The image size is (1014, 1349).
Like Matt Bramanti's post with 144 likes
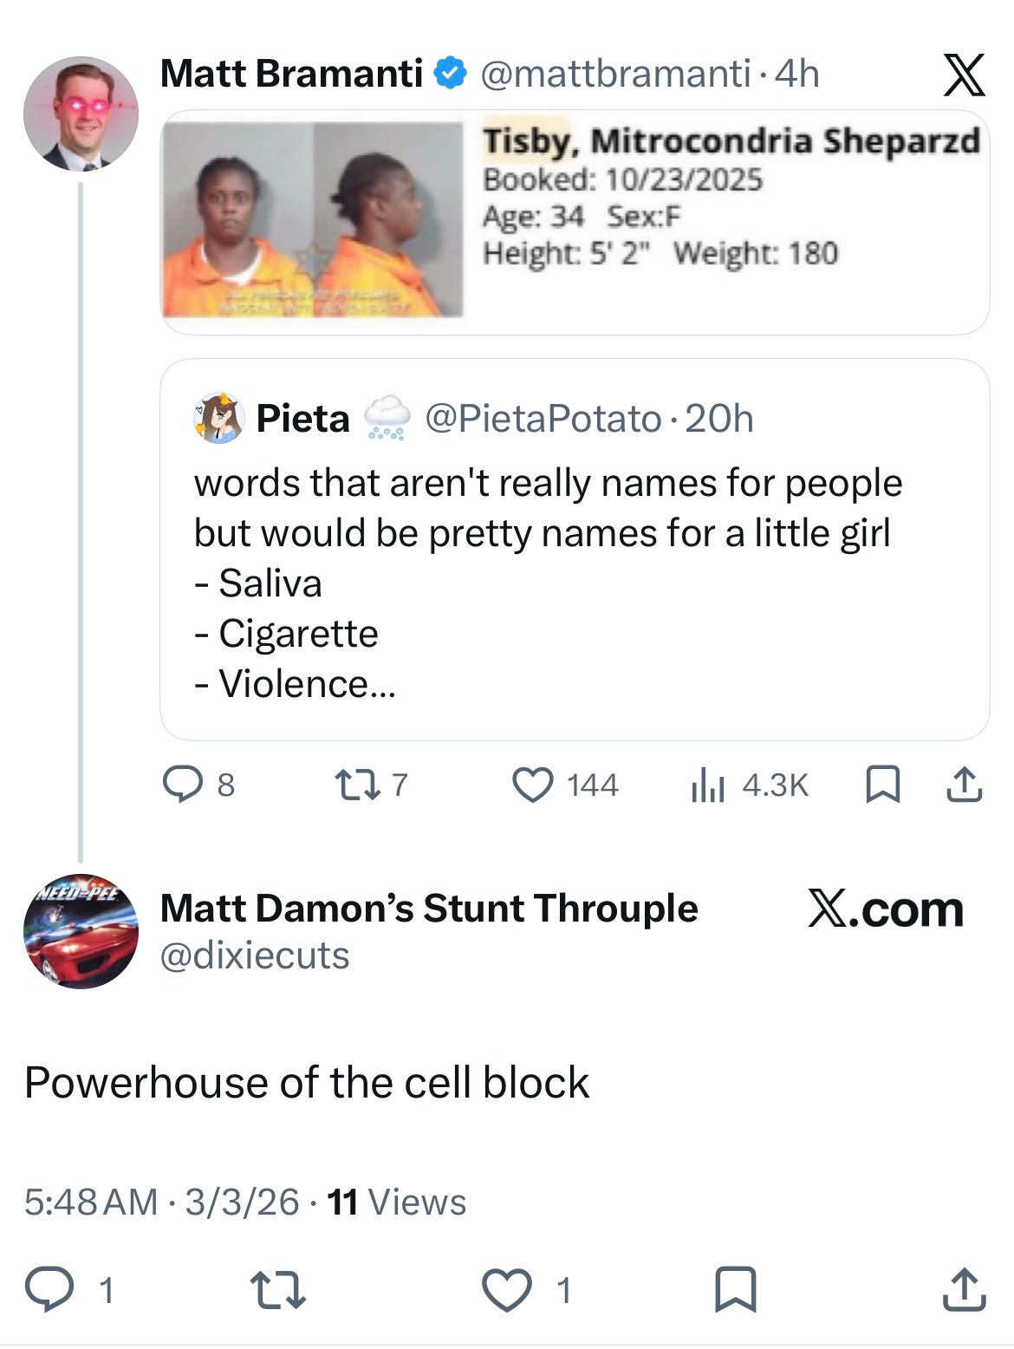pyautogui.click(x=532, y=785)
